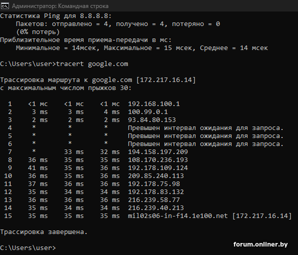Viewport: 298px width, 255px height.
Task: Click the IP address 192.178.109.124 in hop 9
Action: pos(157,168)
